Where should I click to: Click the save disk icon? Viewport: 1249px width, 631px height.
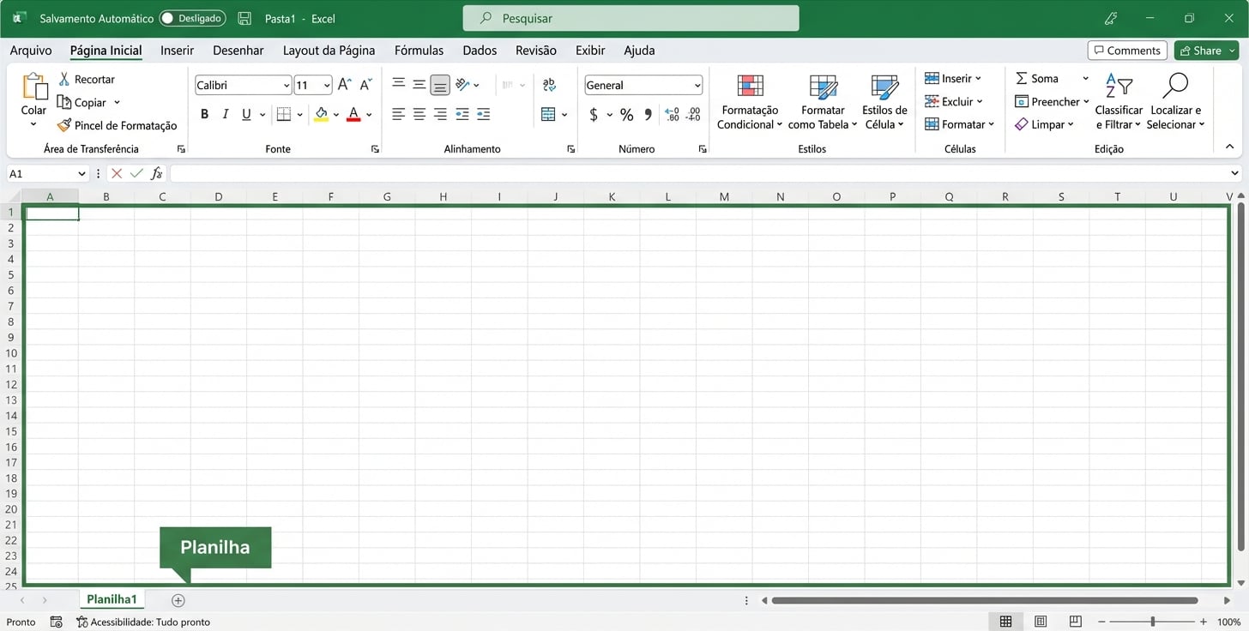coord(244,18)
